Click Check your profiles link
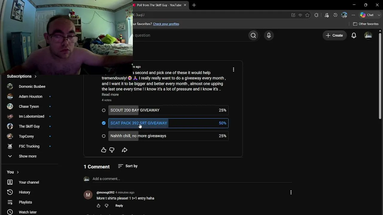 click(x=166, y=24)
